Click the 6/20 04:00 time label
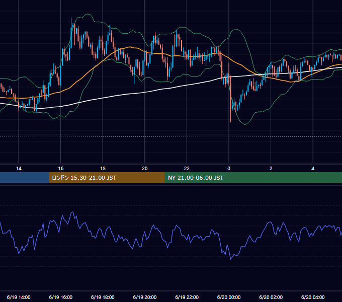Viewport: 342px width, 302px height. coord(313,297)
